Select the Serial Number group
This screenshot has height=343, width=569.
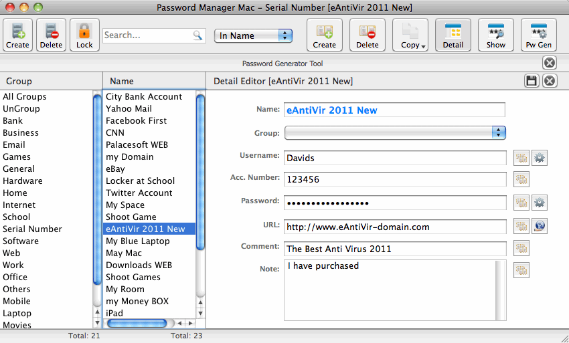point(32,229)
